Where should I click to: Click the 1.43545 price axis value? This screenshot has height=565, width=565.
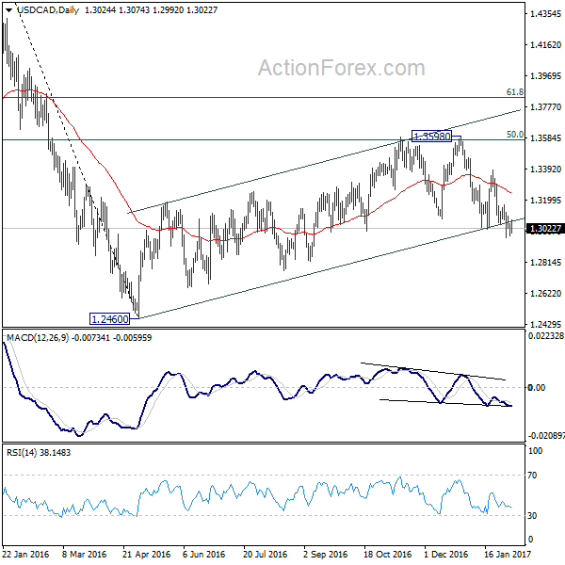pos(545,14)
